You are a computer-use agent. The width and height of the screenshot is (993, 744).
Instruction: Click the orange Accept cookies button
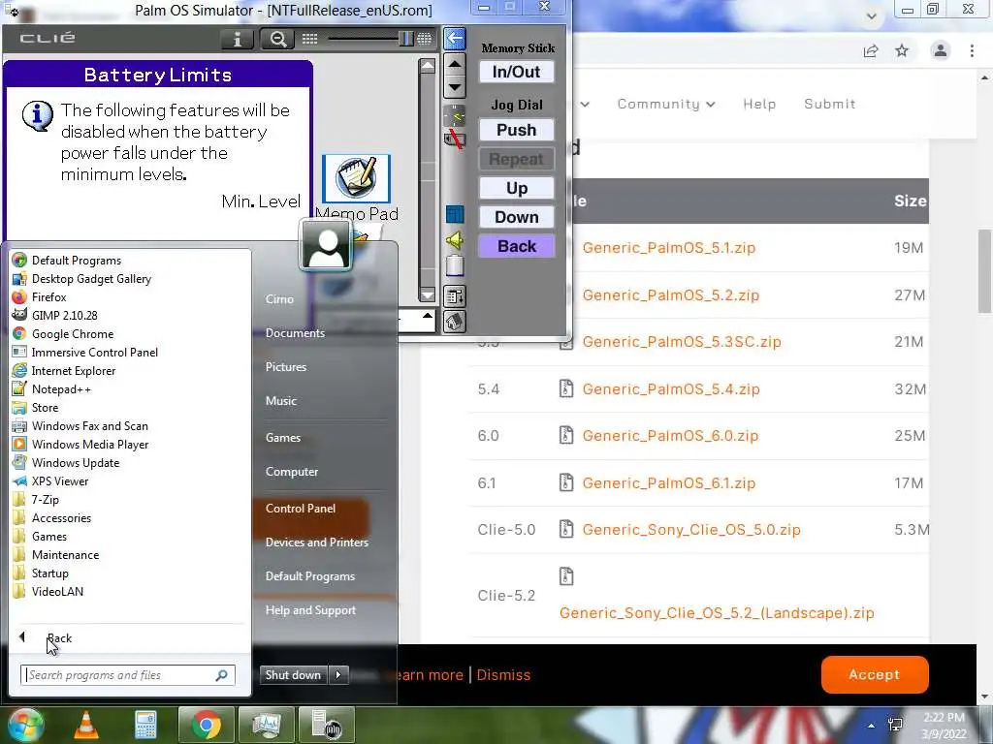point(875,674)
